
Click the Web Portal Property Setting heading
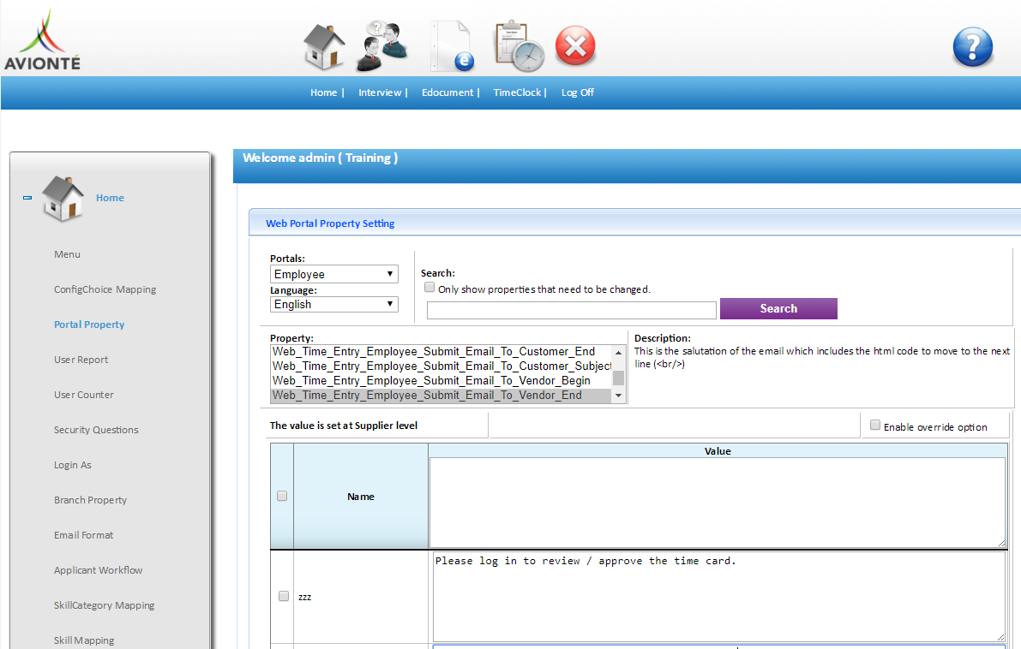point(330,223)
